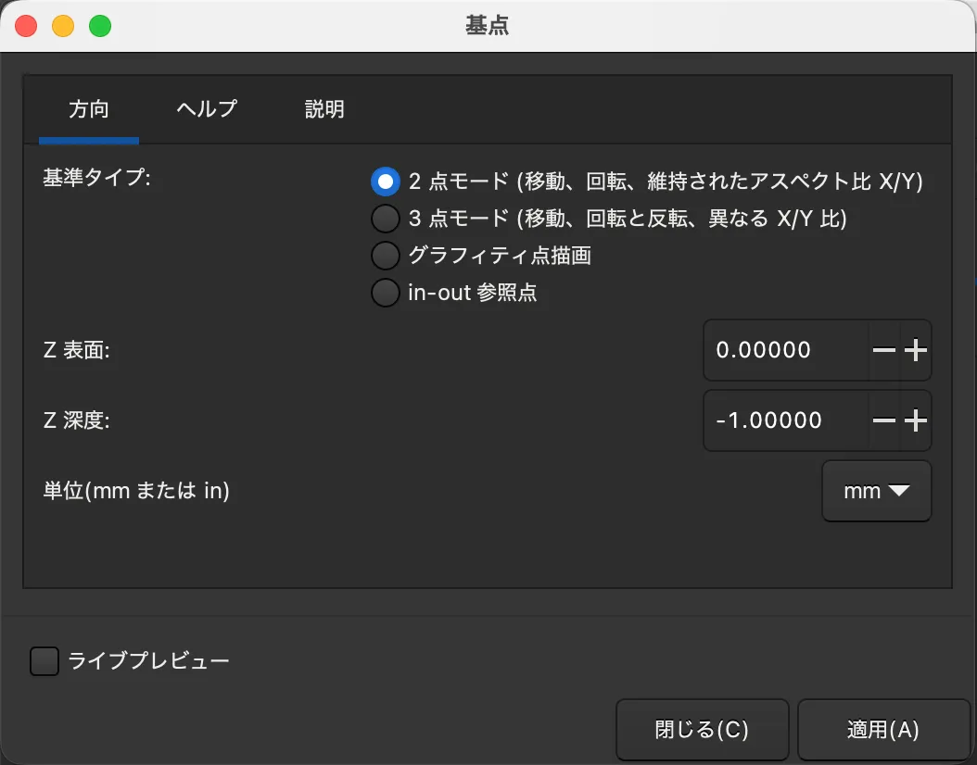Viewport: 977px width, 765px height.
Task: Click the Z 表面 value input field
Action: (788, 350)
